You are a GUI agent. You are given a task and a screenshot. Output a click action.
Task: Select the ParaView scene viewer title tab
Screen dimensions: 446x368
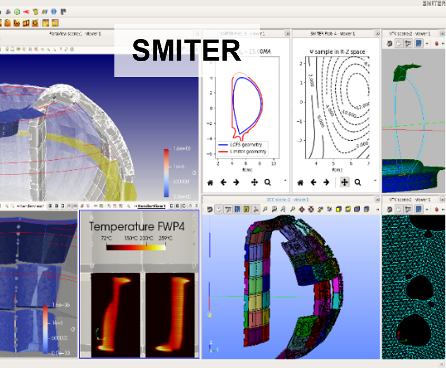point(74,34)
